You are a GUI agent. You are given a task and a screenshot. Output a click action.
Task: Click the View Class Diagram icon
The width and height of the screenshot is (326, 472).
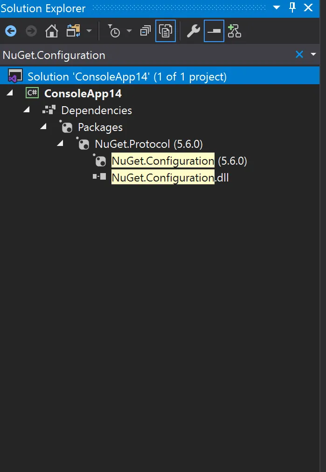[235, 31]
